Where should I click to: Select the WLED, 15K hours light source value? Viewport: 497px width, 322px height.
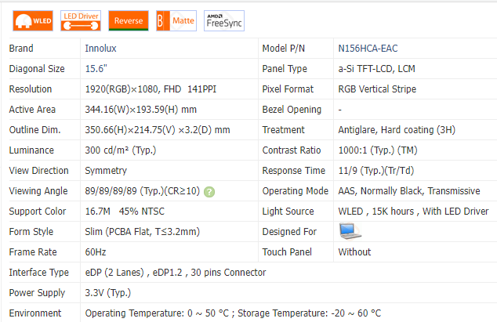point(414,211)
